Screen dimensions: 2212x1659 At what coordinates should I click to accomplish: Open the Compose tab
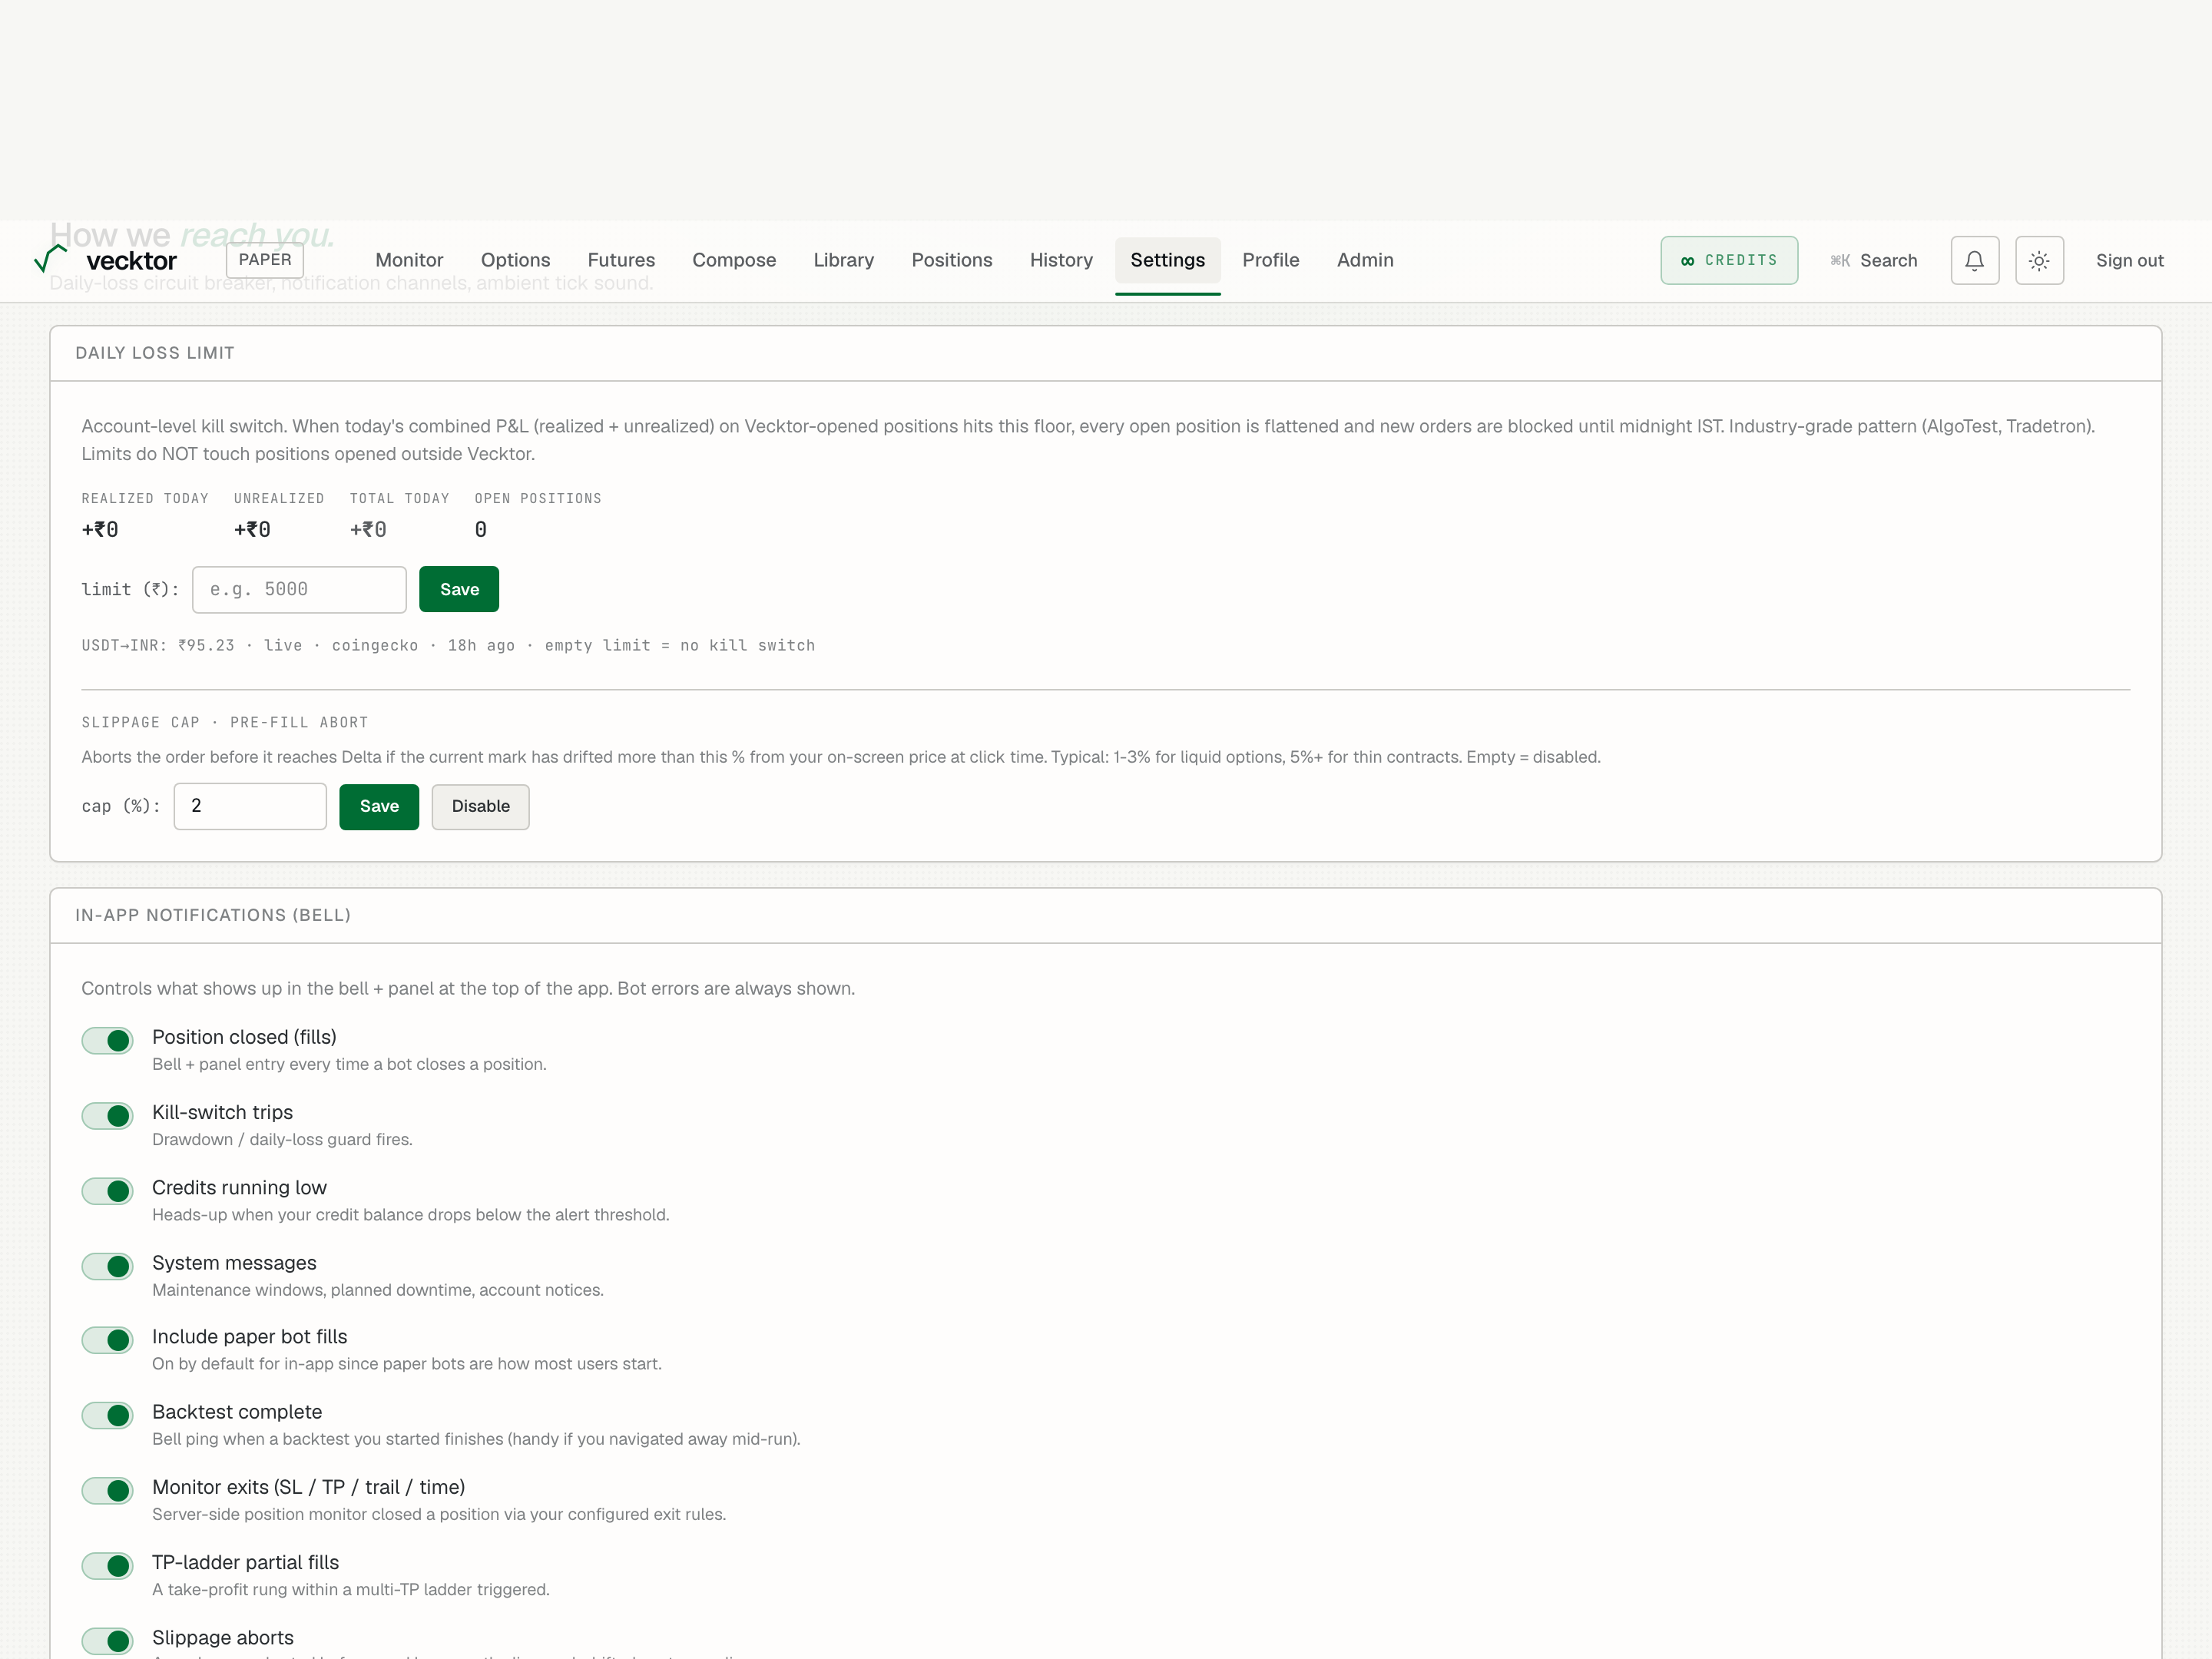coord(734,260)
